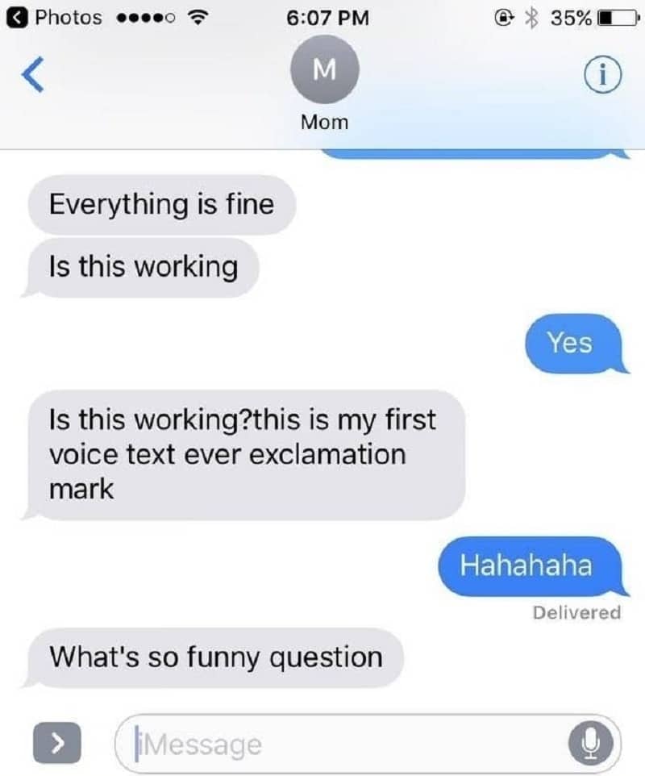Image resolution: width=645 pixels, height=776 pixels.
Task: Tap the 6:07 PM clock
Action: click(x=327, y=18)
